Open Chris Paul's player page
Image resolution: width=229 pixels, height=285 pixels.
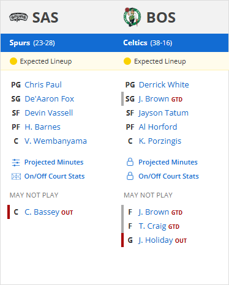(x=43, y=85)
